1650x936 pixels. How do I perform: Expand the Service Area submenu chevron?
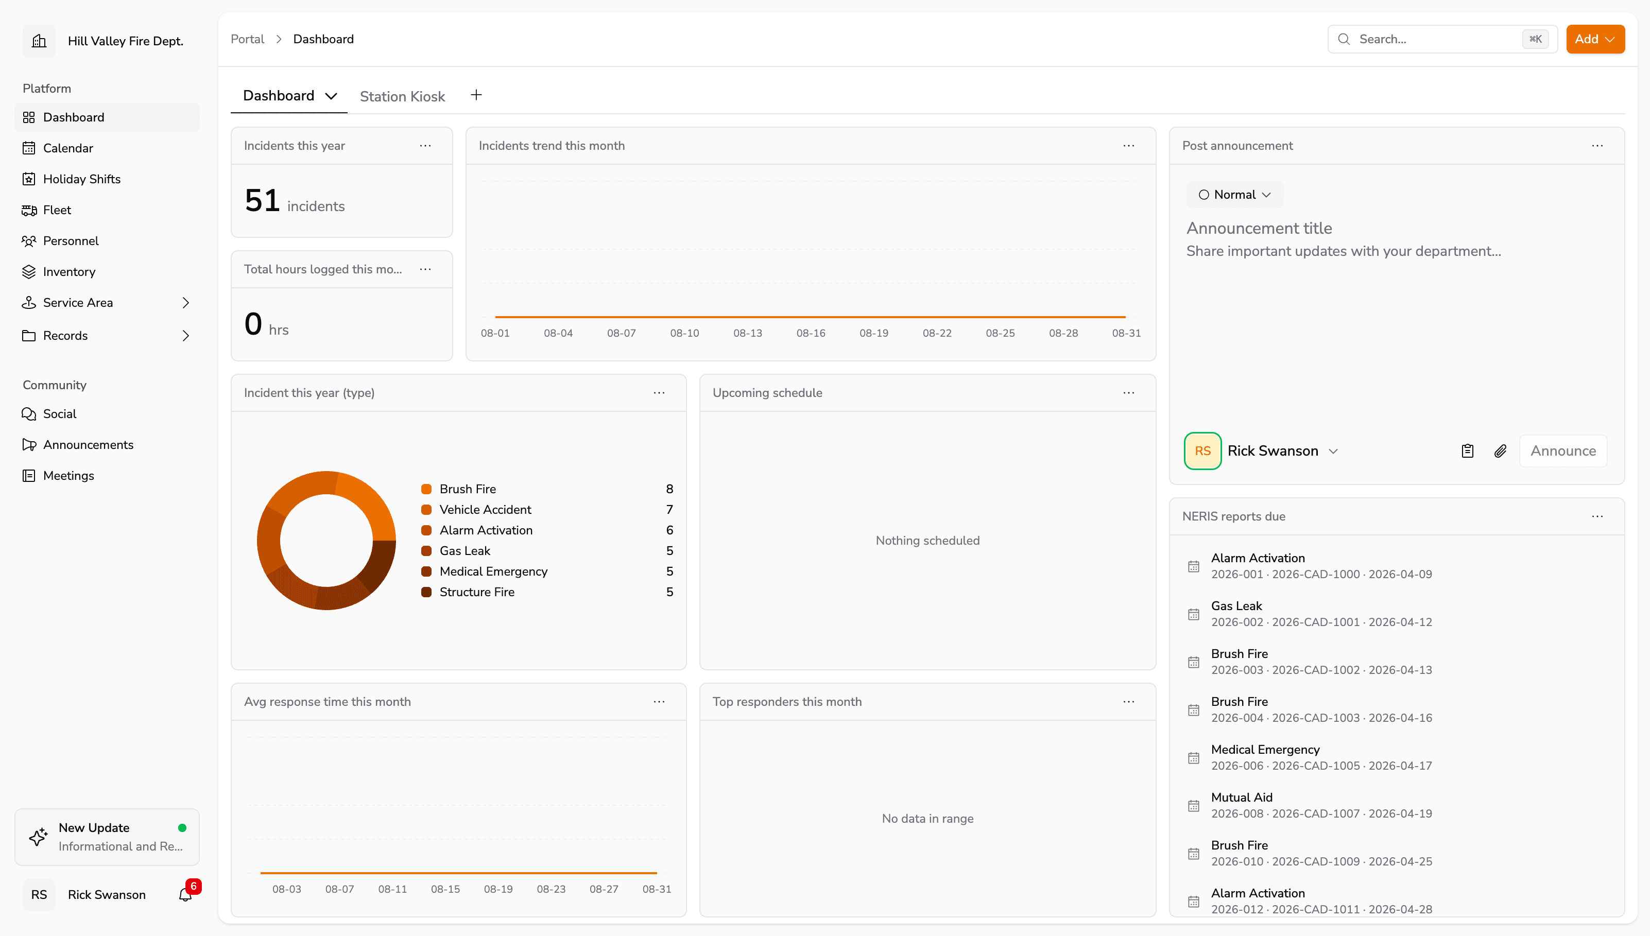(186, 303)
